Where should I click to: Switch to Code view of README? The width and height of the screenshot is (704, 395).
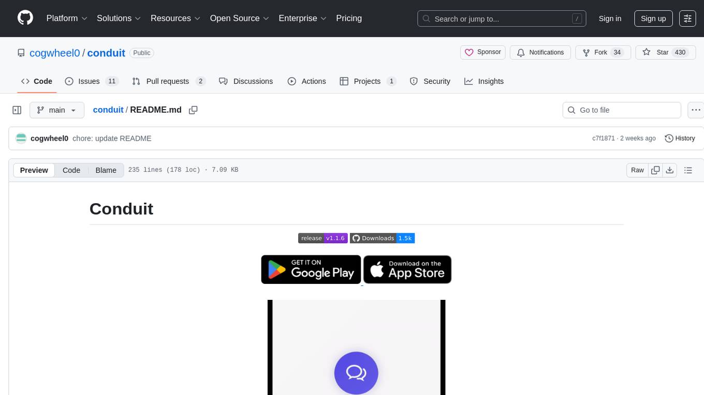click(71, 170)
